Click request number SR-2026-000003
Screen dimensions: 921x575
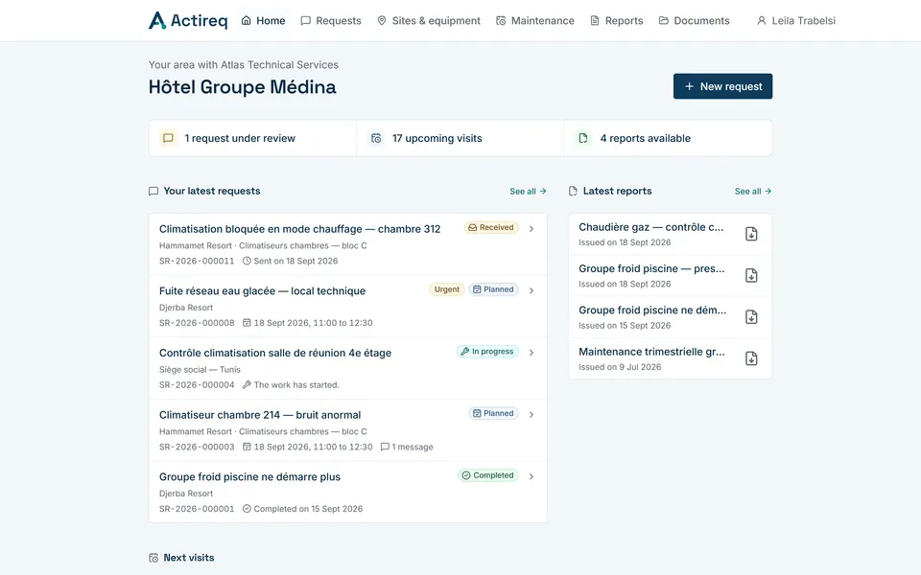point(197,448)
